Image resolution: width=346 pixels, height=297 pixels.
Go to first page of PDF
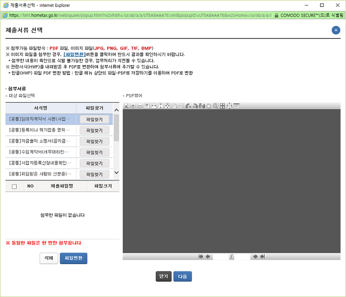[201, 257]
